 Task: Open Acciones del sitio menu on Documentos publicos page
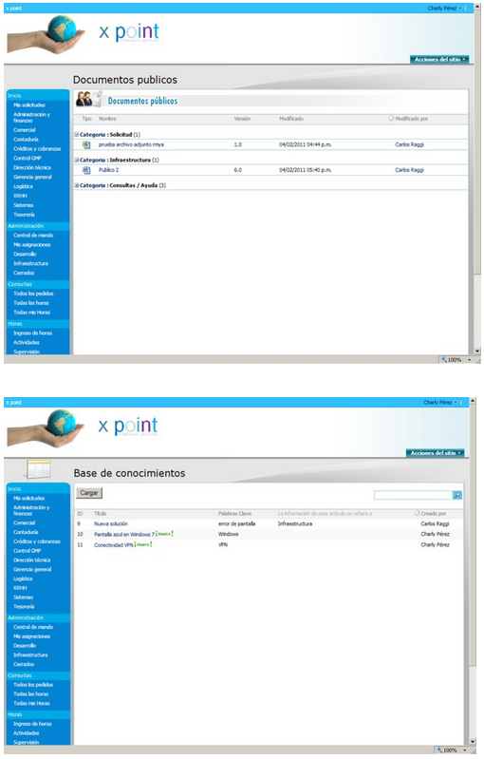coord(439,59)
